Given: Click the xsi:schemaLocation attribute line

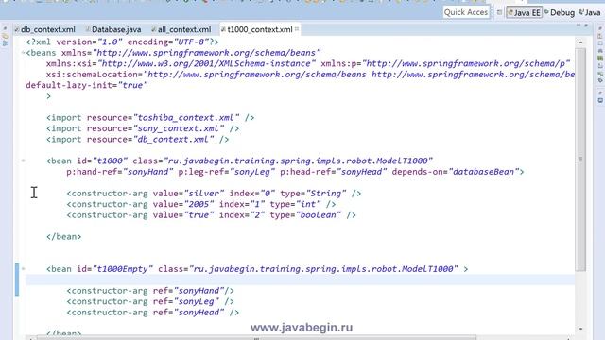Looking at the screenshot, I should [310, 75].
